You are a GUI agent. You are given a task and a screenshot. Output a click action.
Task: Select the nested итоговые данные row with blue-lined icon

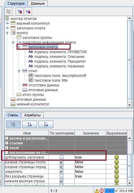(x=40, y=90)
